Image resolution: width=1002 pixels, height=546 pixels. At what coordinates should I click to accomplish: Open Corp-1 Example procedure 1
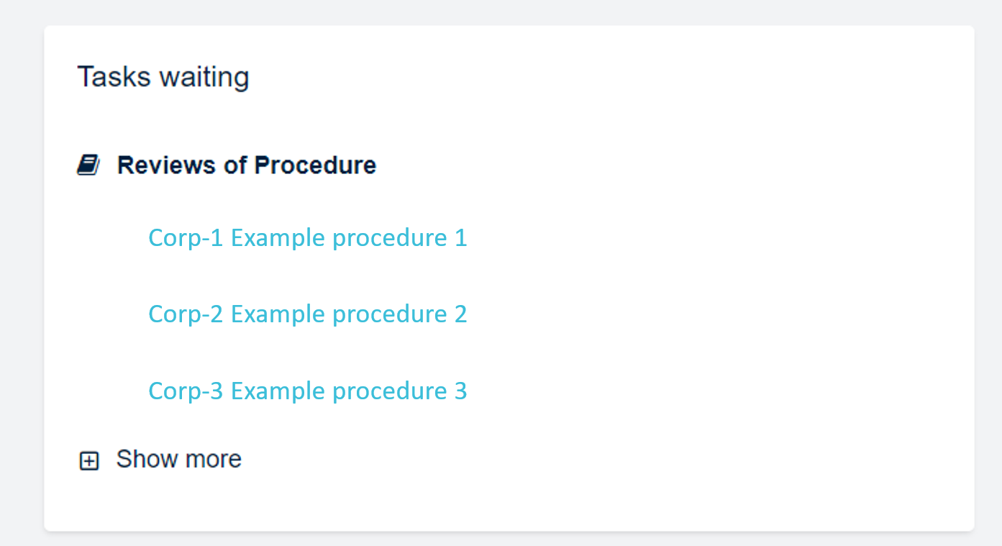point(307,237)
